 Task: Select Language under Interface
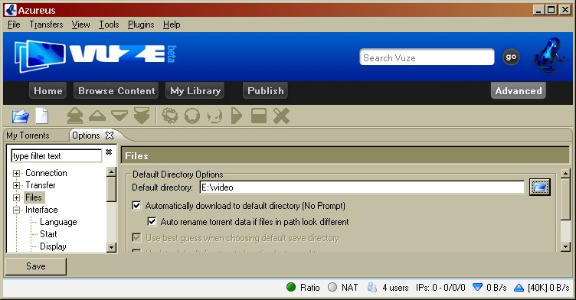click(x=58, y=222)
